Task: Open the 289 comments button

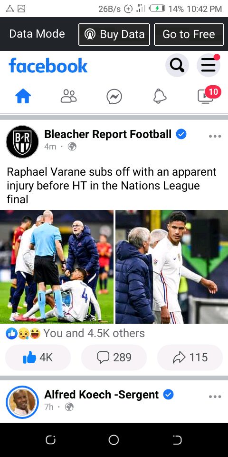Action: [114, 358]
